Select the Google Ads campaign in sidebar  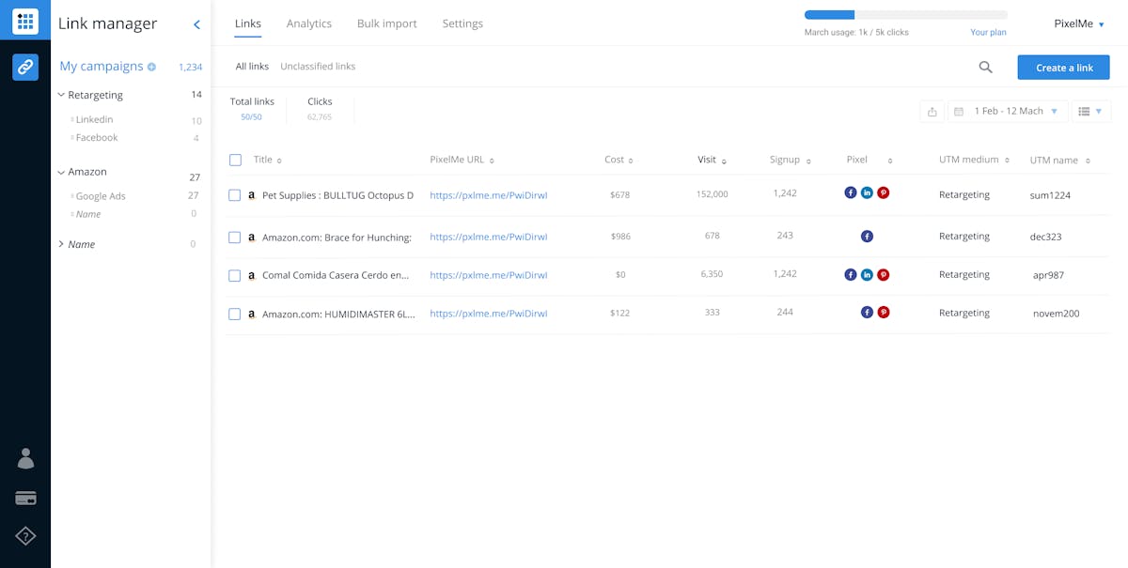[101, 196]
